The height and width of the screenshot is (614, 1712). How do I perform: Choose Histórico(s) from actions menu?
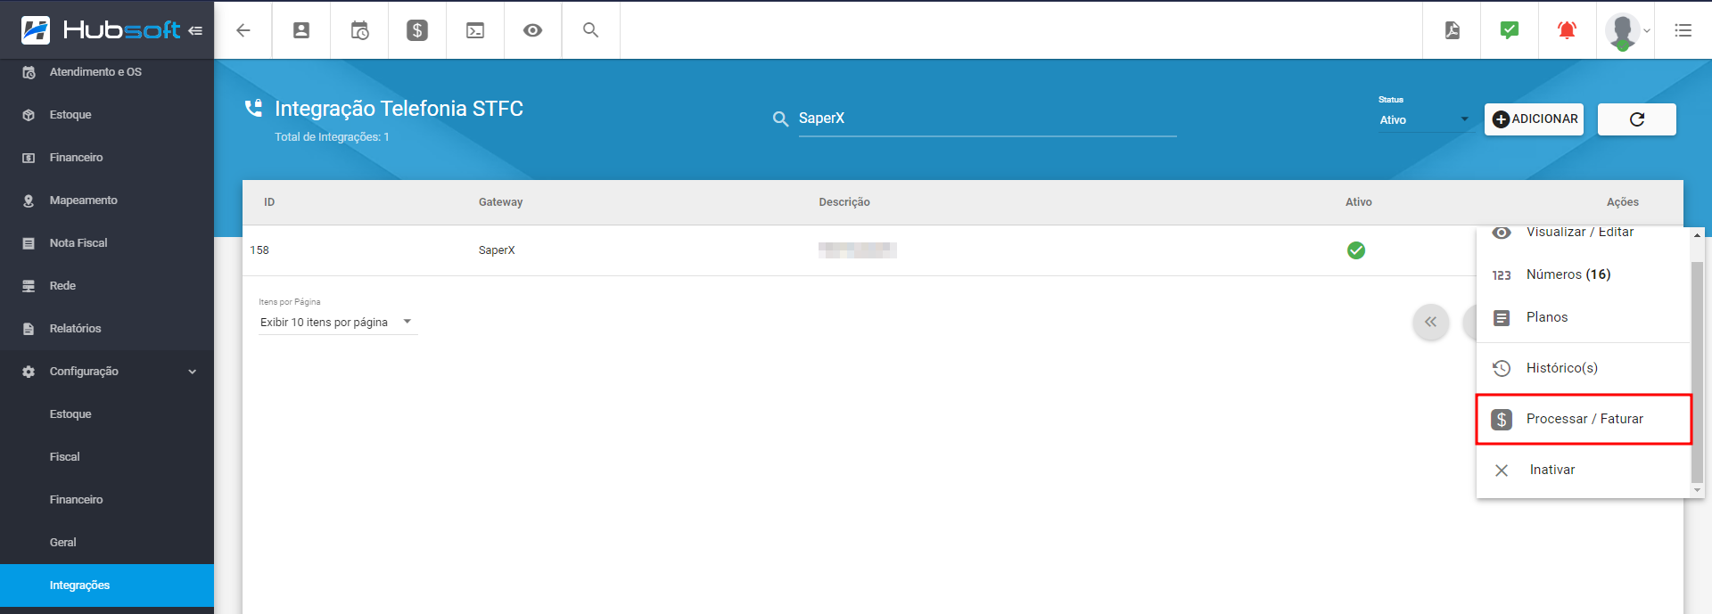coord(1584,368)
